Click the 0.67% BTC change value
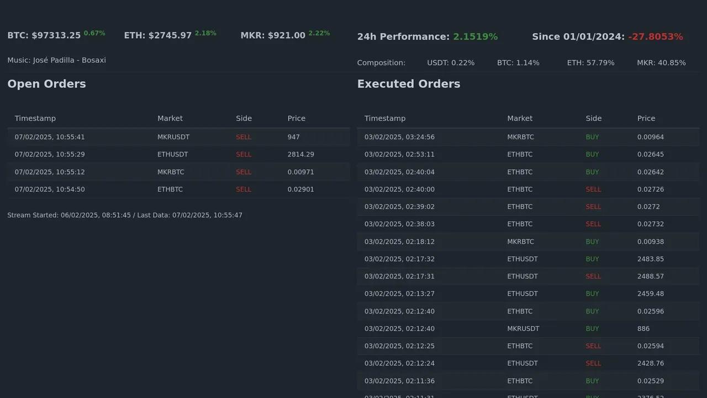Screen dimensions: 707x398 [x=94, y=33]
